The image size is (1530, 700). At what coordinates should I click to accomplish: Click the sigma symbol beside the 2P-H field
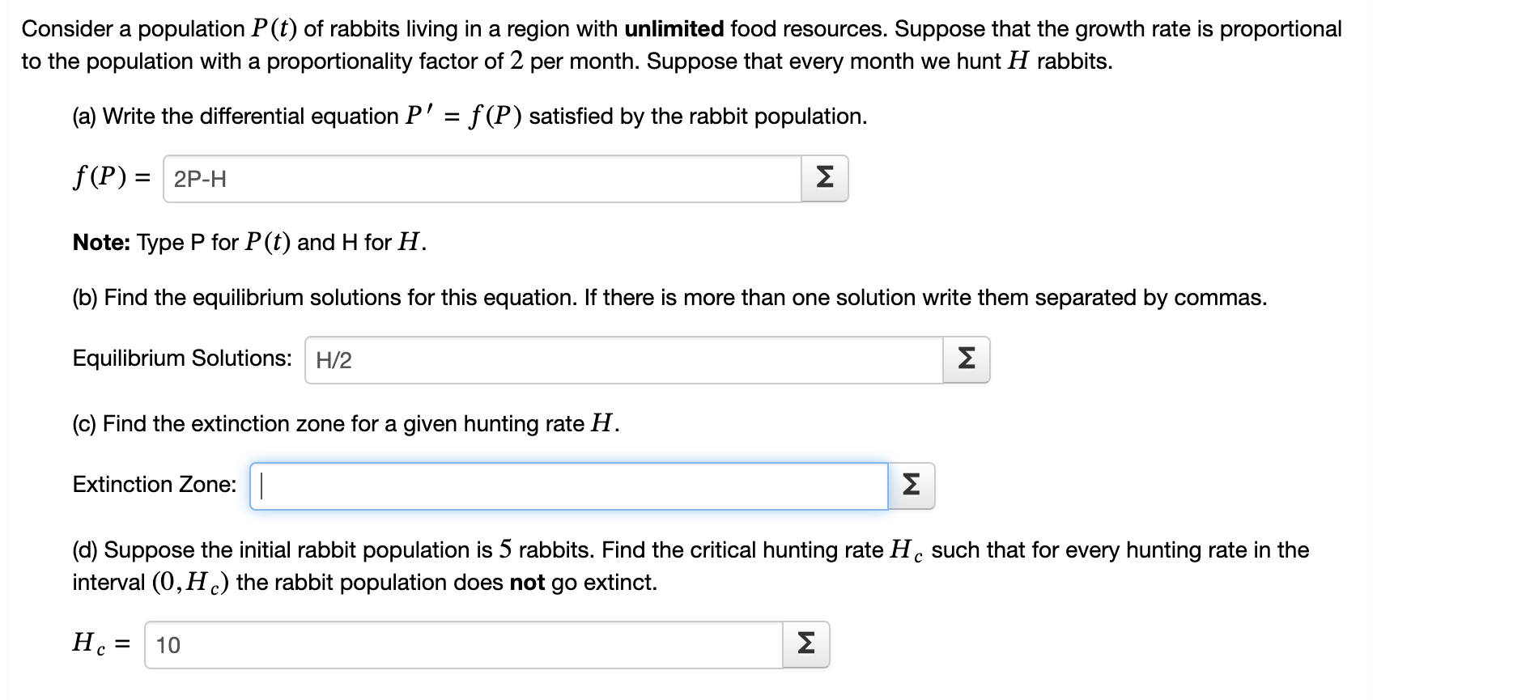click(825, 179)
